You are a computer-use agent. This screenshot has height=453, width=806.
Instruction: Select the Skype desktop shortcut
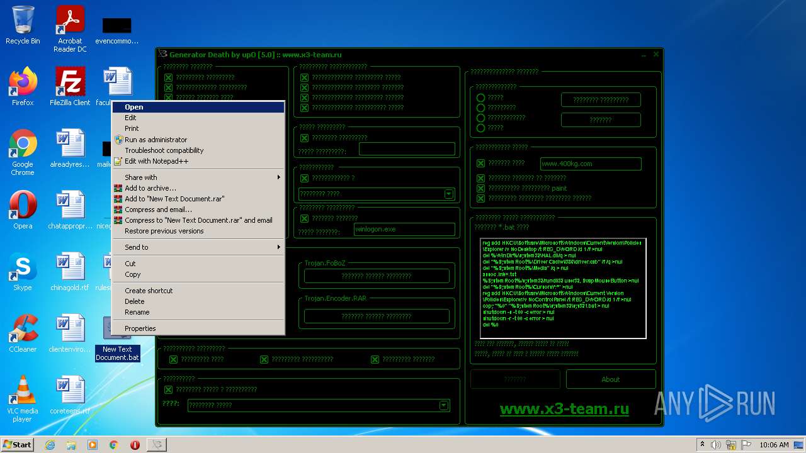coord(23,271)
